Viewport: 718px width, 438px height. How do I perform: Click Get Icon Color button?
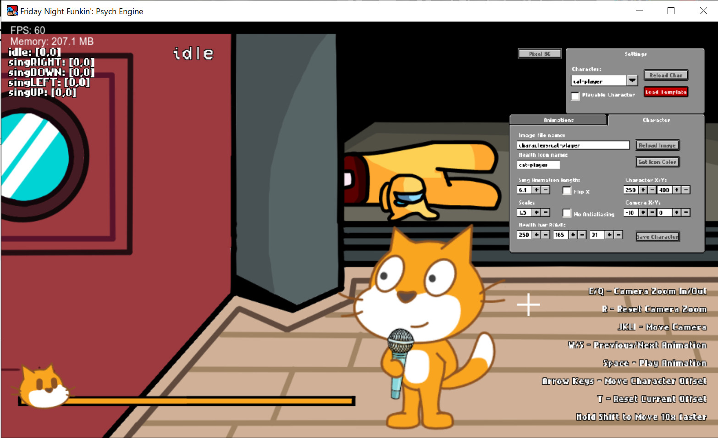click(657, 162)
